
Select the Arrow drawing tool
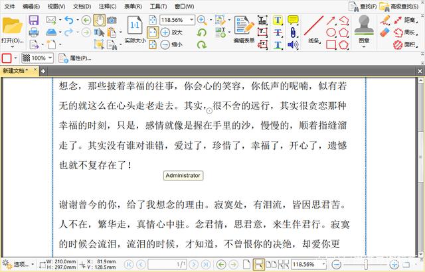(331, 21)
